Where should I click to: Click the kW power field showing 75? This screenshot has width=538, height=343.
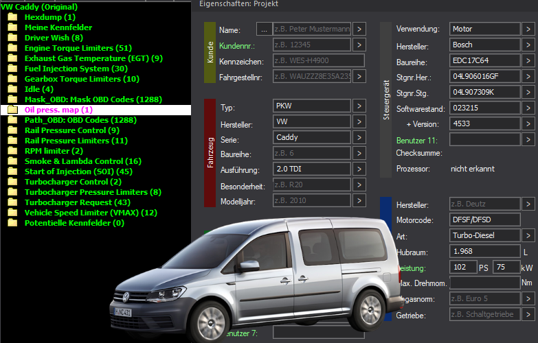(x=506, y=267)
